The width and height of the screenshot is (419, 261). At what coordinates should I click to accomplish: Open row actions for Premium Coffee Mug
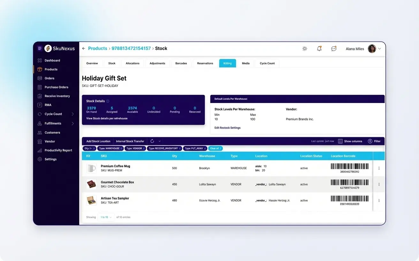coord(379,168)
